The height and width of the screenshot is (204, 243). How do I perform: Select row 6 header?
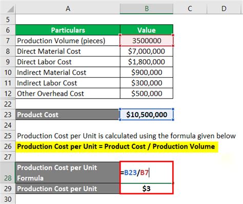(x=8, y=30)
